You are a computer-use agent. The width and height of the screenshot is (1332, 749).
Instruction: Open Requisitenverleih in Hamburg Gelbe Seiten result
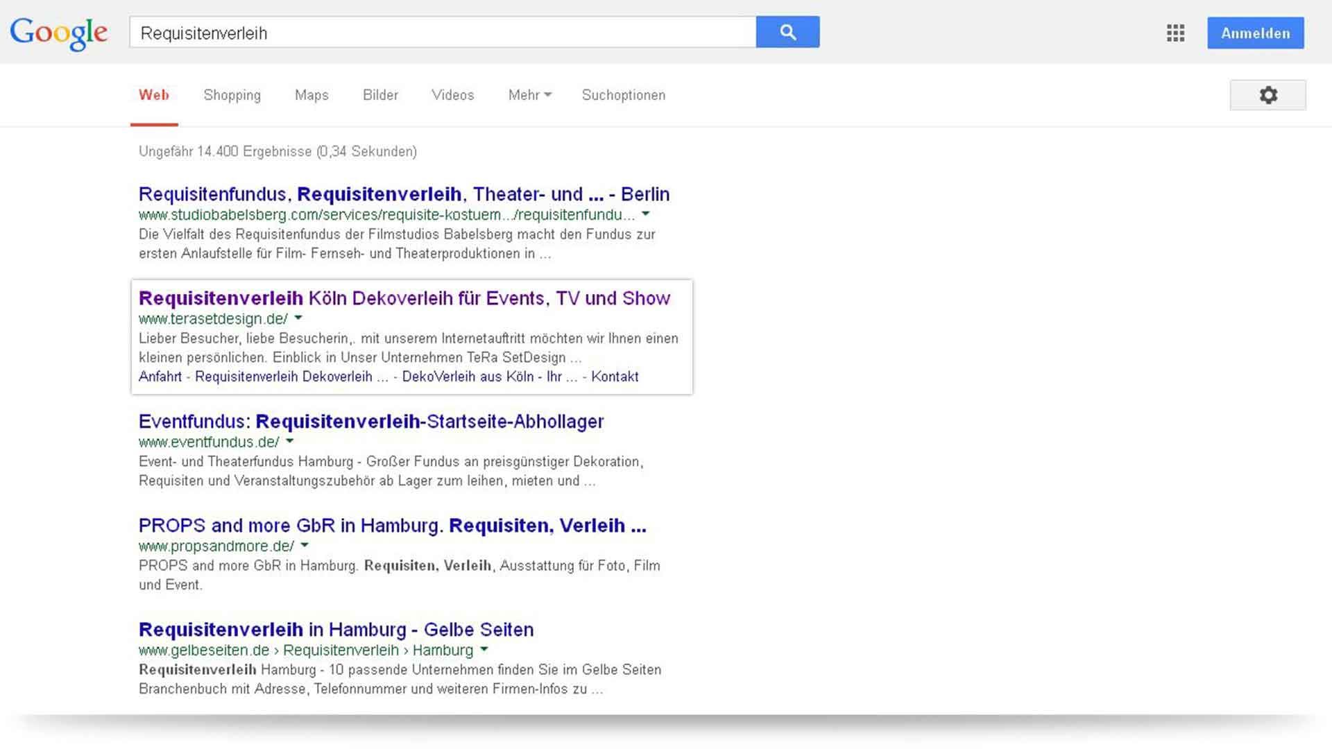(x=336, y=630)
